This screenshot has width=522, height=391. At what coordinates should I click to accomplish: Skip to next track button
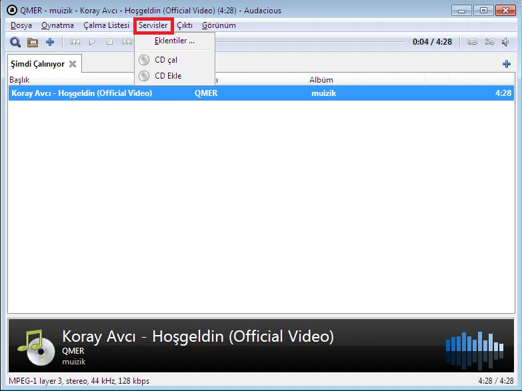tap(127, 42)
